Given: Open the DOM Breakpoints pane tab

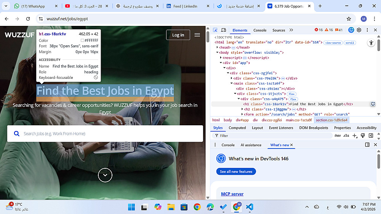Looking at the screenshot, I should (x=314, y=128).
